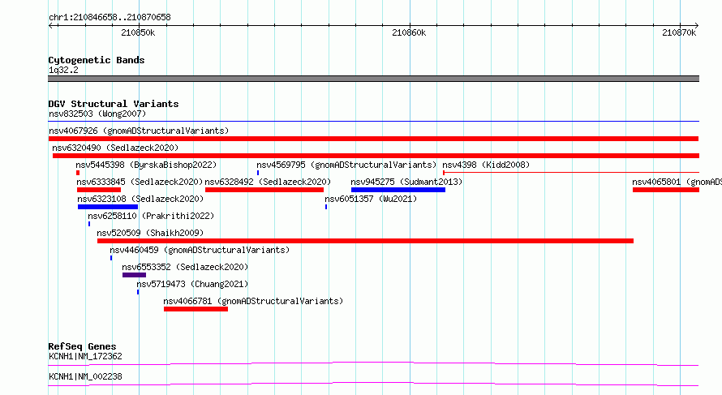Screen dimensions: 722x395
Task: Click the gray 1q32.2 cytogenetic band bar
Action: (x=373, y=79)
